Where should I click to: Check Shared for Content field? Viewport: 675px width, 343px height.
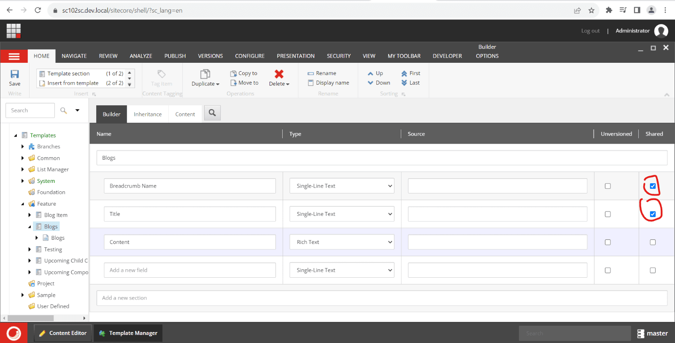point(653,242)
